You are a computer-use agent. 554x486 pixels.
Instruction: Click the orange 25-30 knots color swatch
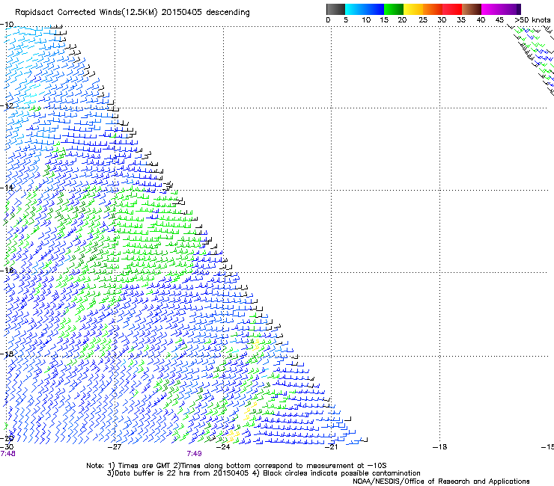click(433, 9)
